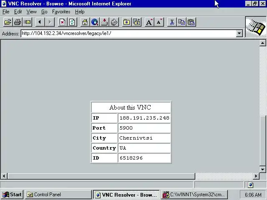Image resolution: width=267 pixels, height=200 pixels.
Task: Click the horizontal scrollbar left arrow
Action: point(4,176)
